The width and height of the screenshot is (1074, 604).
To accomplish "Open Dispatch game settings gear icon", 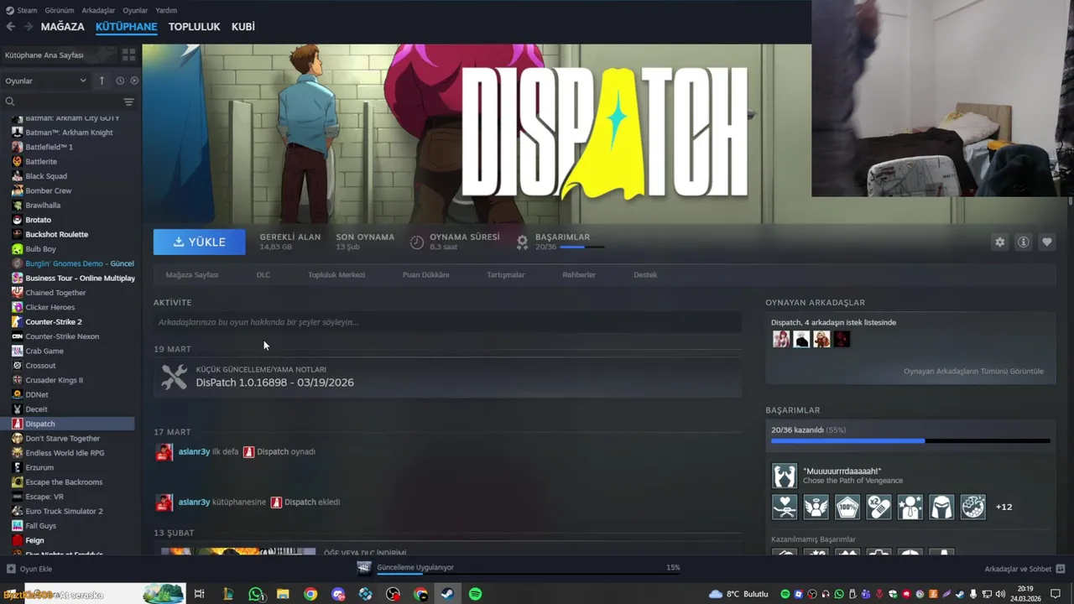I will coord(999,242).
